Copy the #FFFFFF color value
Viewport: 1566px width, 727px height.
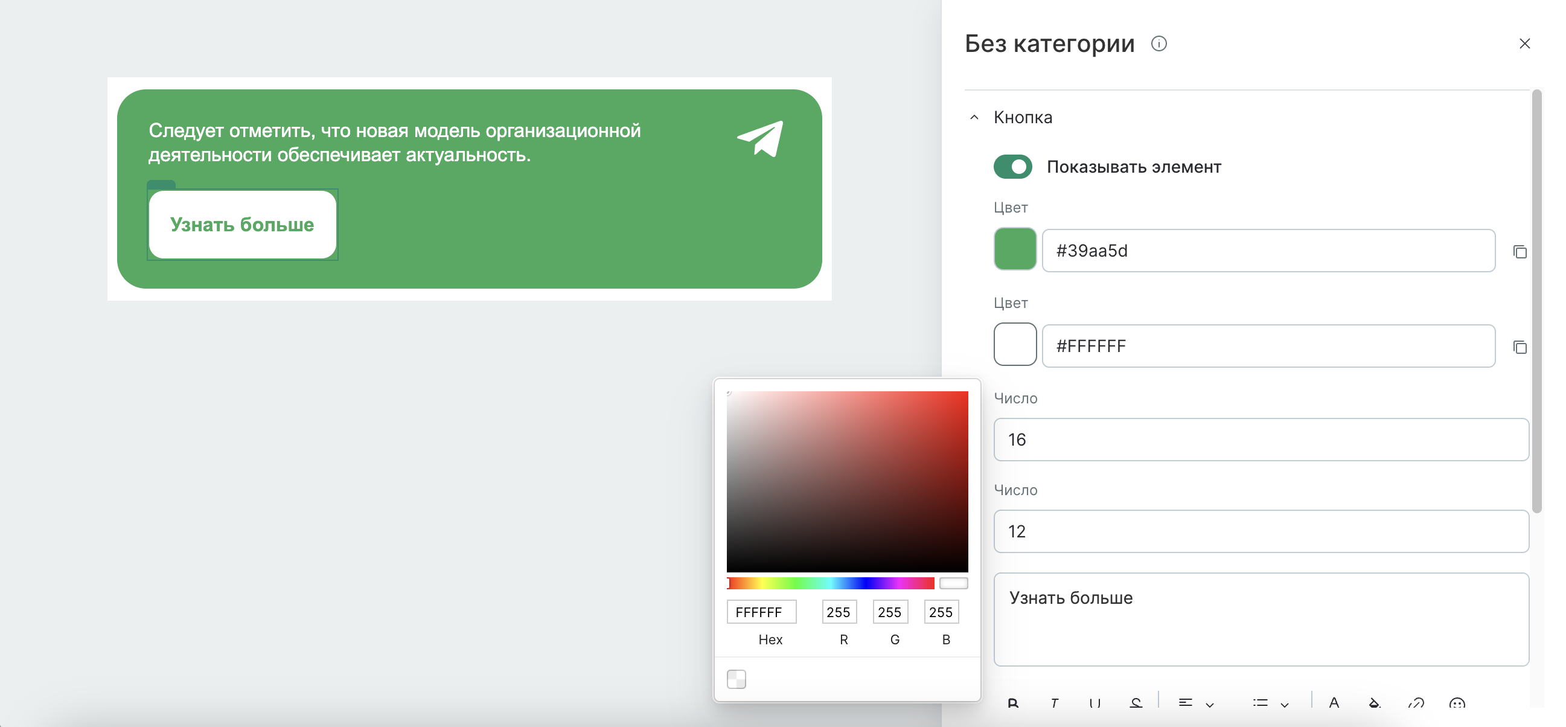pos(1519,347)
